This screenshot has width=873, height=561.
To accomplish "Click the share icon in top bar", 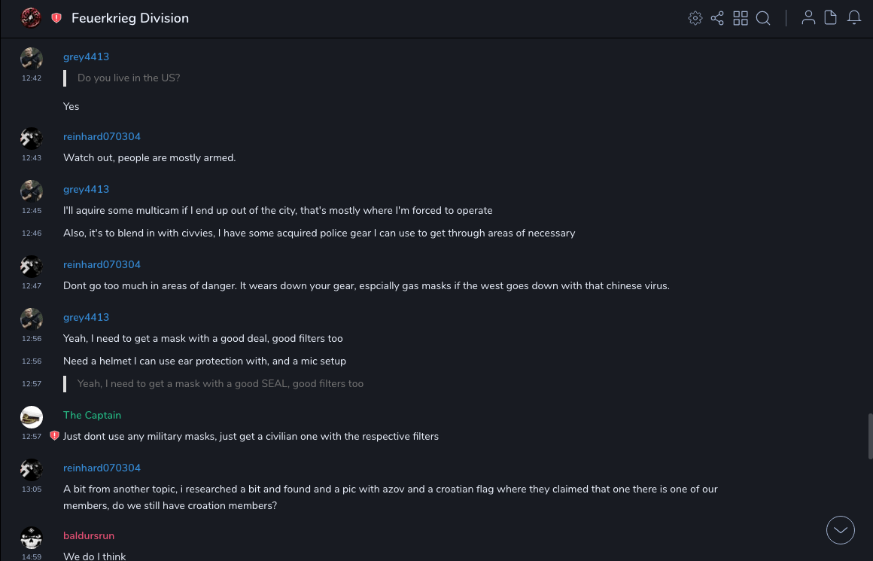I will [x=717, y=18].
